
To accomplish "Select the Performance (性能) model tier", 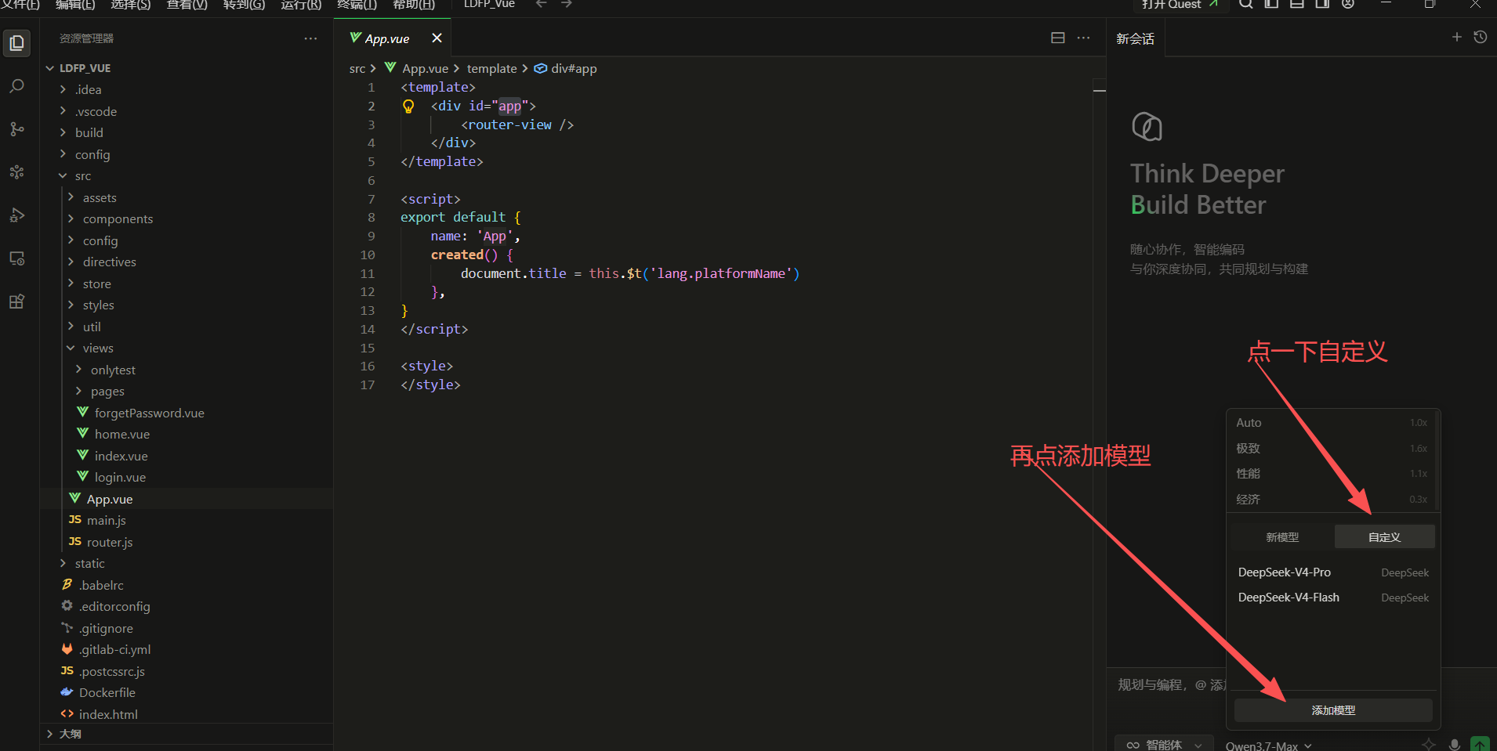I will pyautogui.click(x=1332, y=474).
